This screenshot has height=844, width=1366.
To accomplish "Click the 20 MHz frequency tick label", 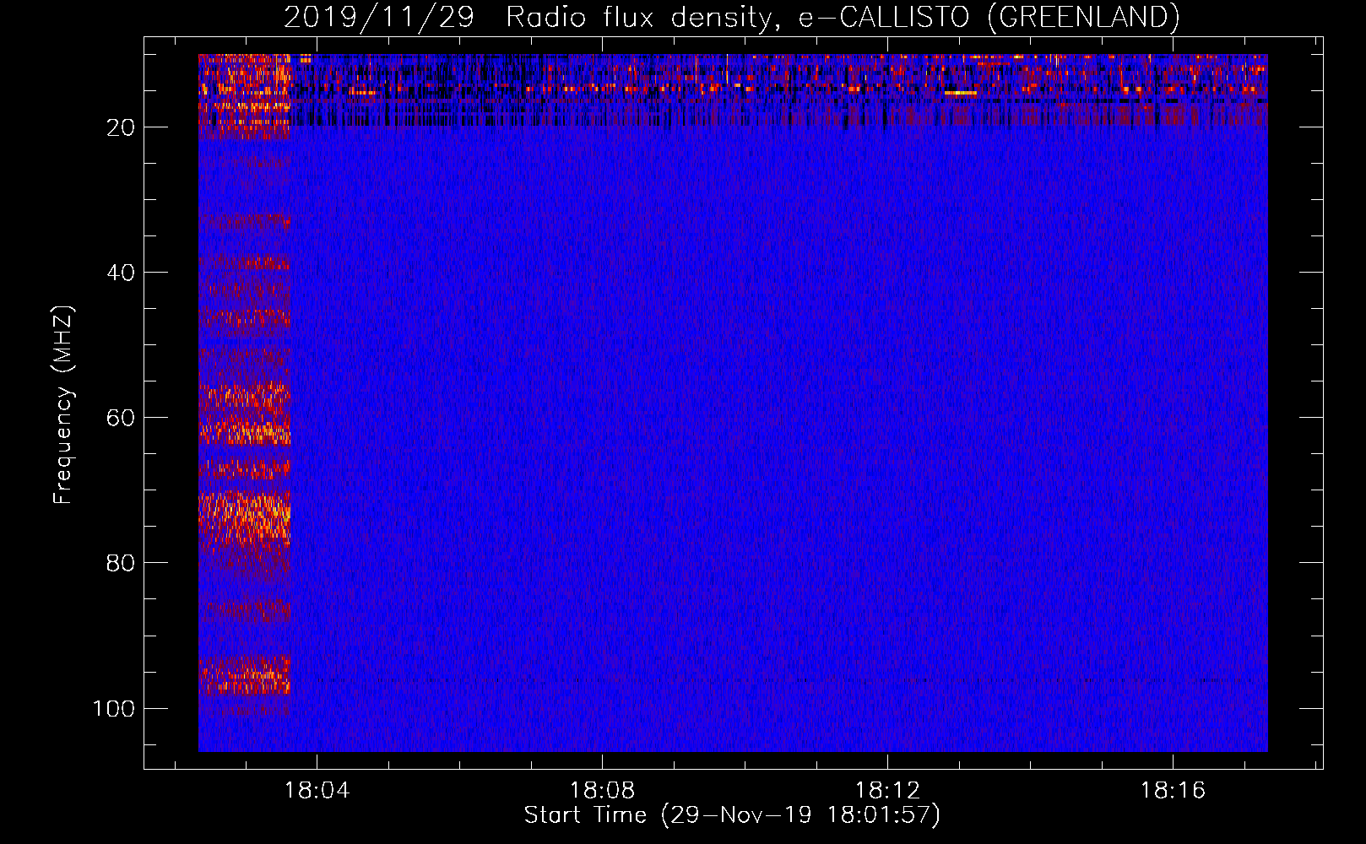I will 120,127.
